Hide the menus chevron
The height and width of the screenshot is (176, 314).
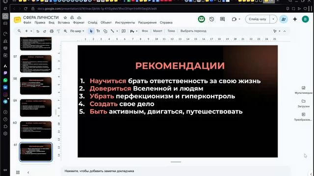pyautogui.click(x=285, y=31)
